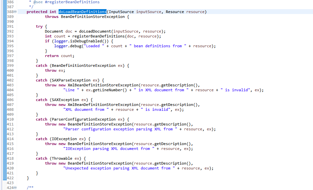Image resolution: width=313 pixels, height=190 pixels.
Task: Click the " bean definitions from " string literal
Action: (158, 46)
